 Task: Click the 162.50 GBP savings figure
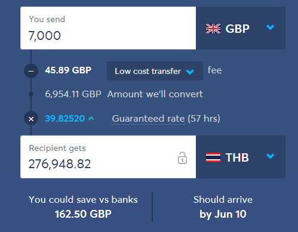[x=83, y=214]
